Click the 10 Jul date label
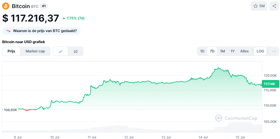 tap(55, 137)
